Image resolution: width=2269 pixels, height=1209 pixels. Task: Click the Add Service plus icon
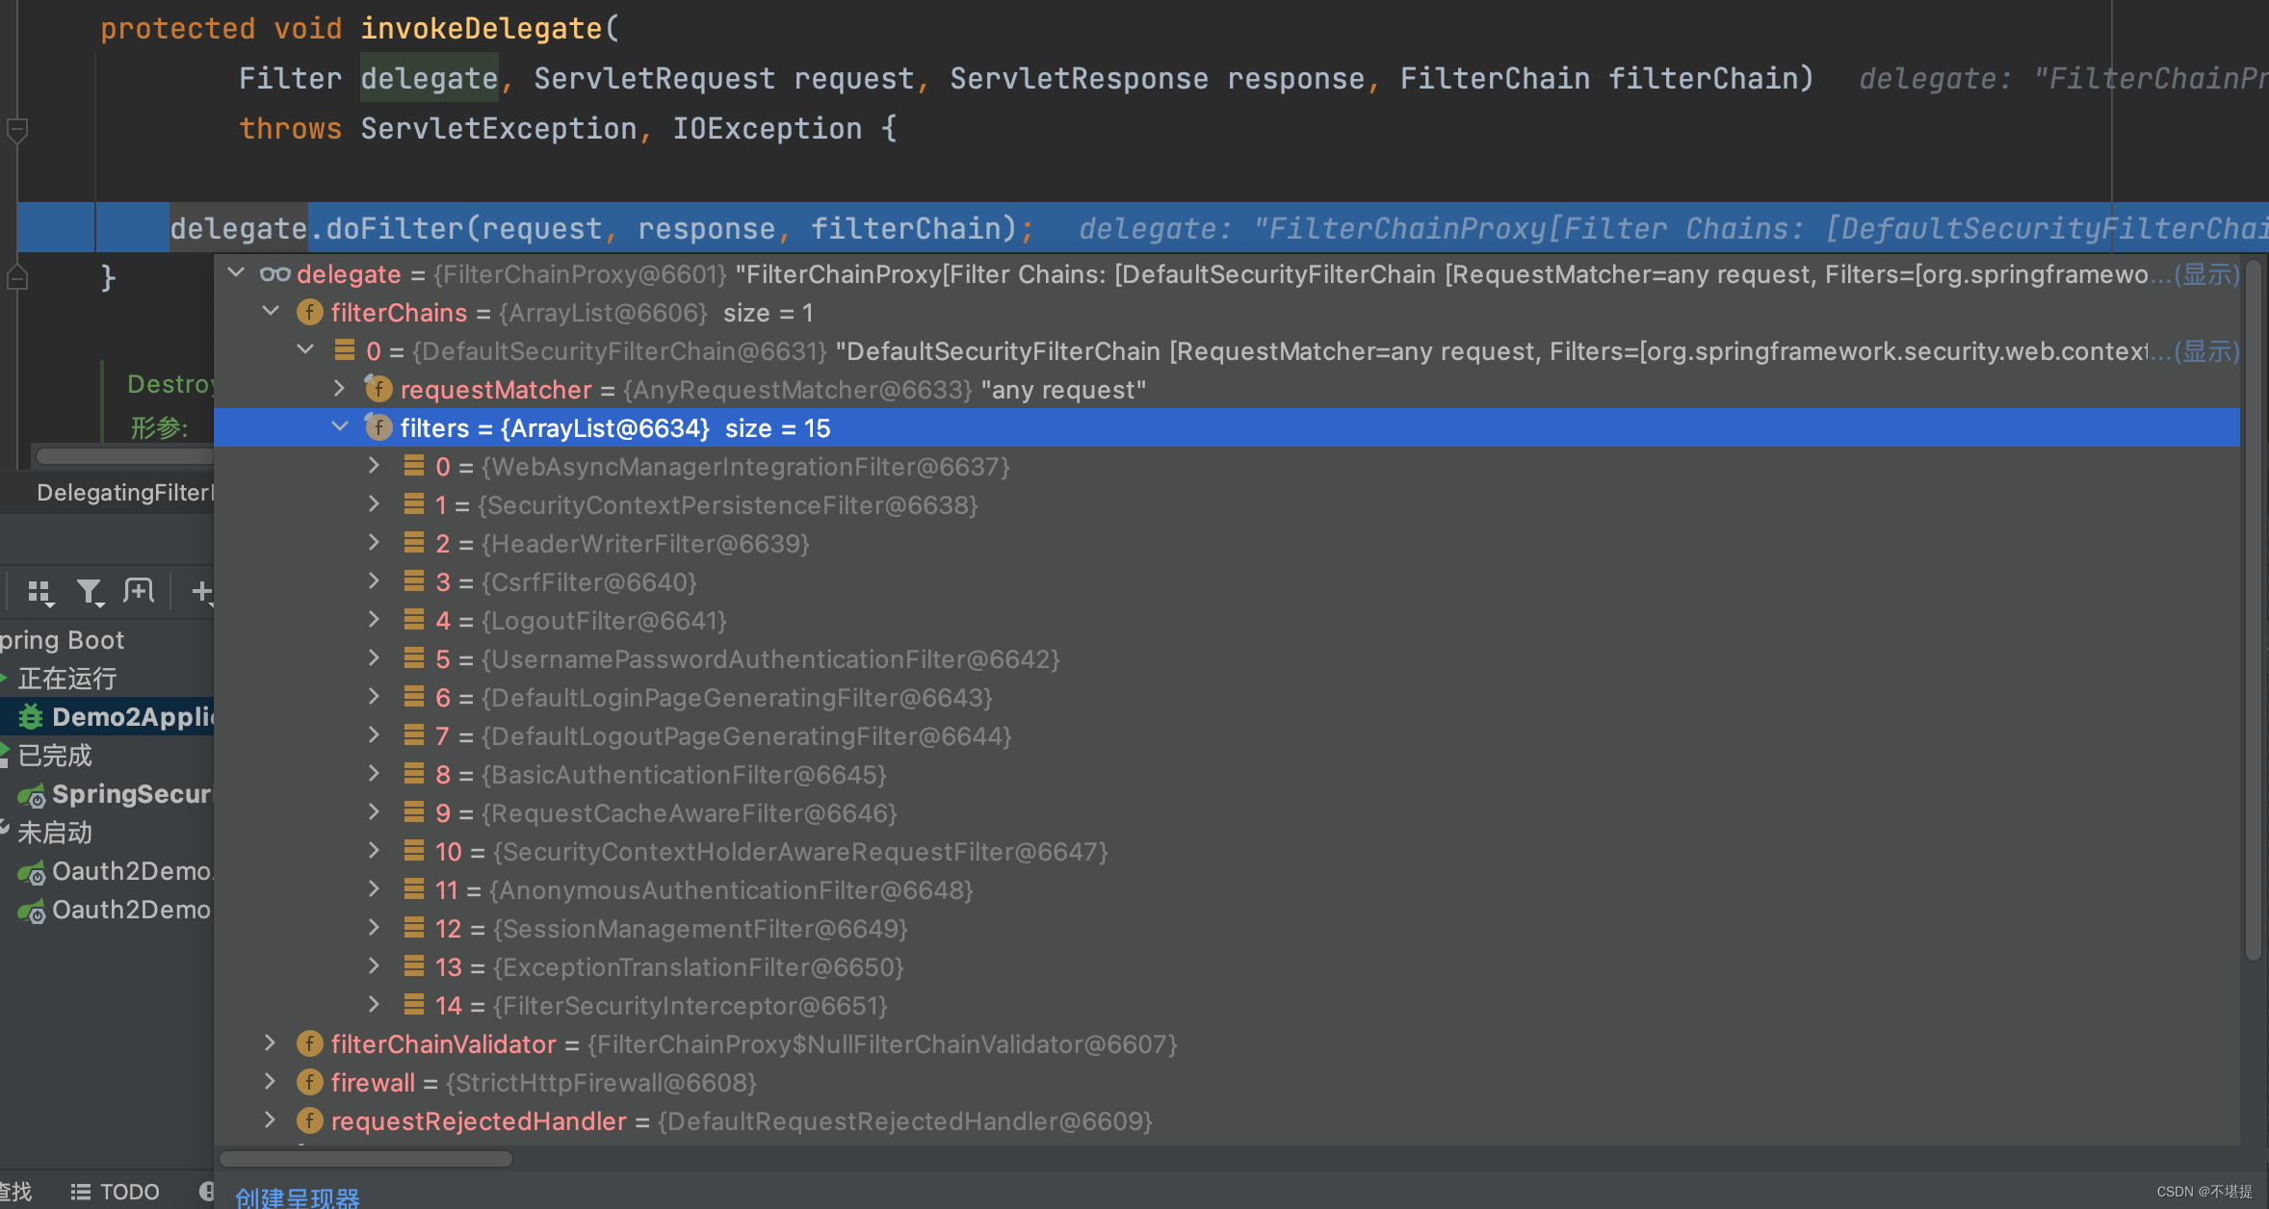pyautogui.click(x=202, y=591)
